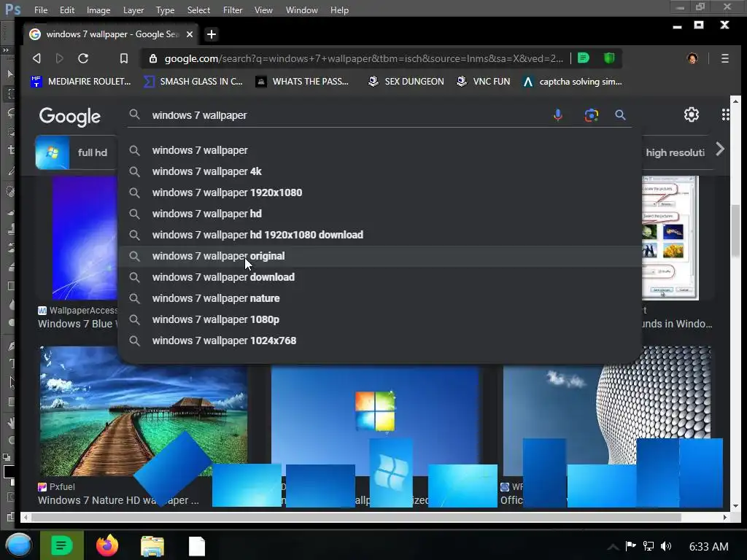Click the volume speaker tray icon

pos(666,546)
